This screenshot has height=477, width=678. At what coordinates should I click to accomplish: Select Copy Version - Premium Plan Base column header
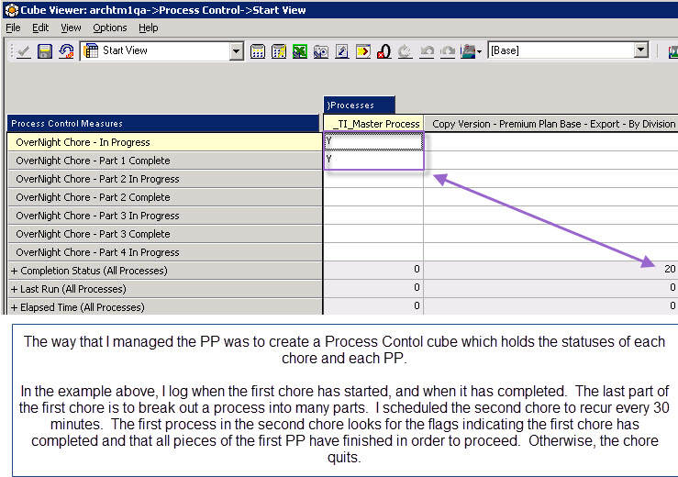(550, 124)
